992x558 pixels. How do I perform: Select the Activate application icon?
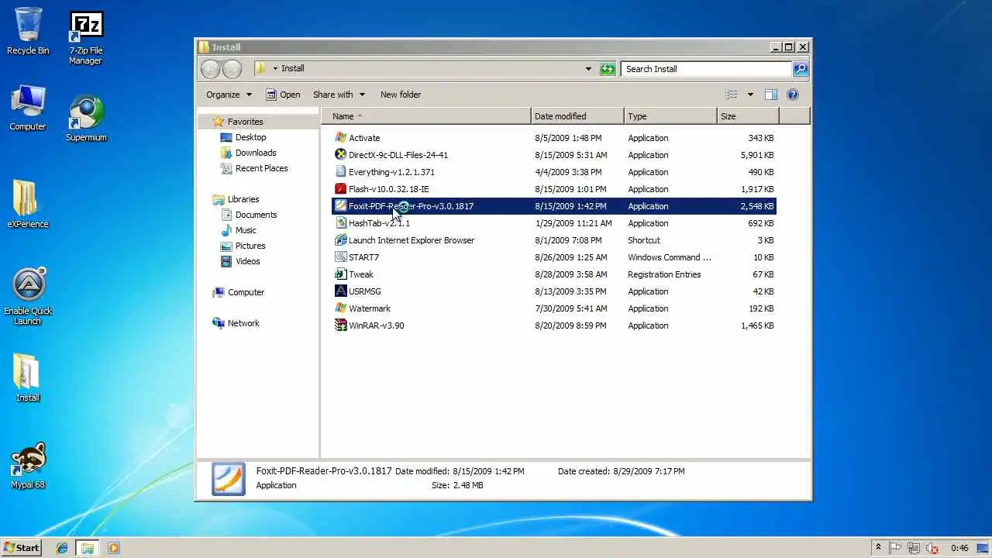pyautogui.click(x=340, y=138)
